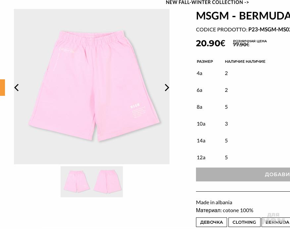The height and width of the screenshot is (229, 290).
Task: Open the BERMUDA tag
Action: click(x=276, y=222)
